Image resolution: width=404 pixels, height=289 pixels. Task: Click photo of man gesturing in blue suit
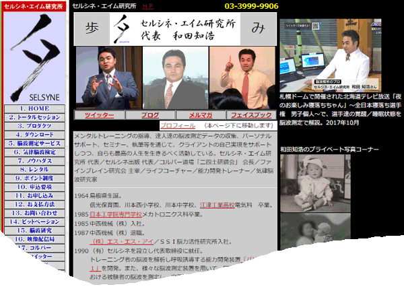pyautogui.click(x=108, y=78)
